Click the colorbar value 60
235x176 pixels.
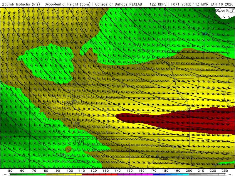pyautogui.click(x=22, y=171)
